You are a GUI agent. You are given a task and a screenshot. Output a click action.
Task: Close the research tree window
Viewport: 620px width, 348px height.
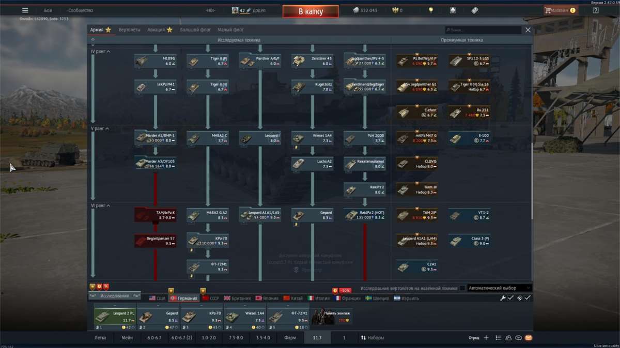[x=528, y=30]
